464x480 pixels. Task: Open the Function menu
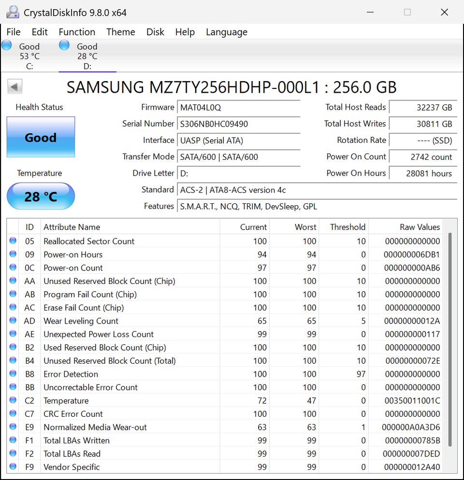77,32
